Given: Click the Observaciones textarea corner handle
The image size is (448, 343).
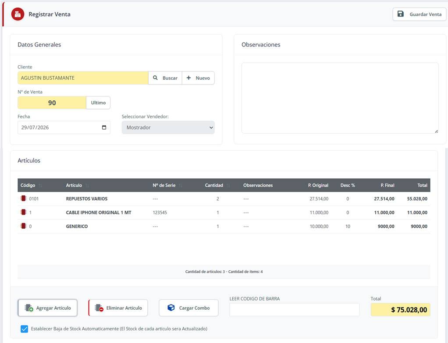Looking at the screenshot, I should (x=436, y=131).
